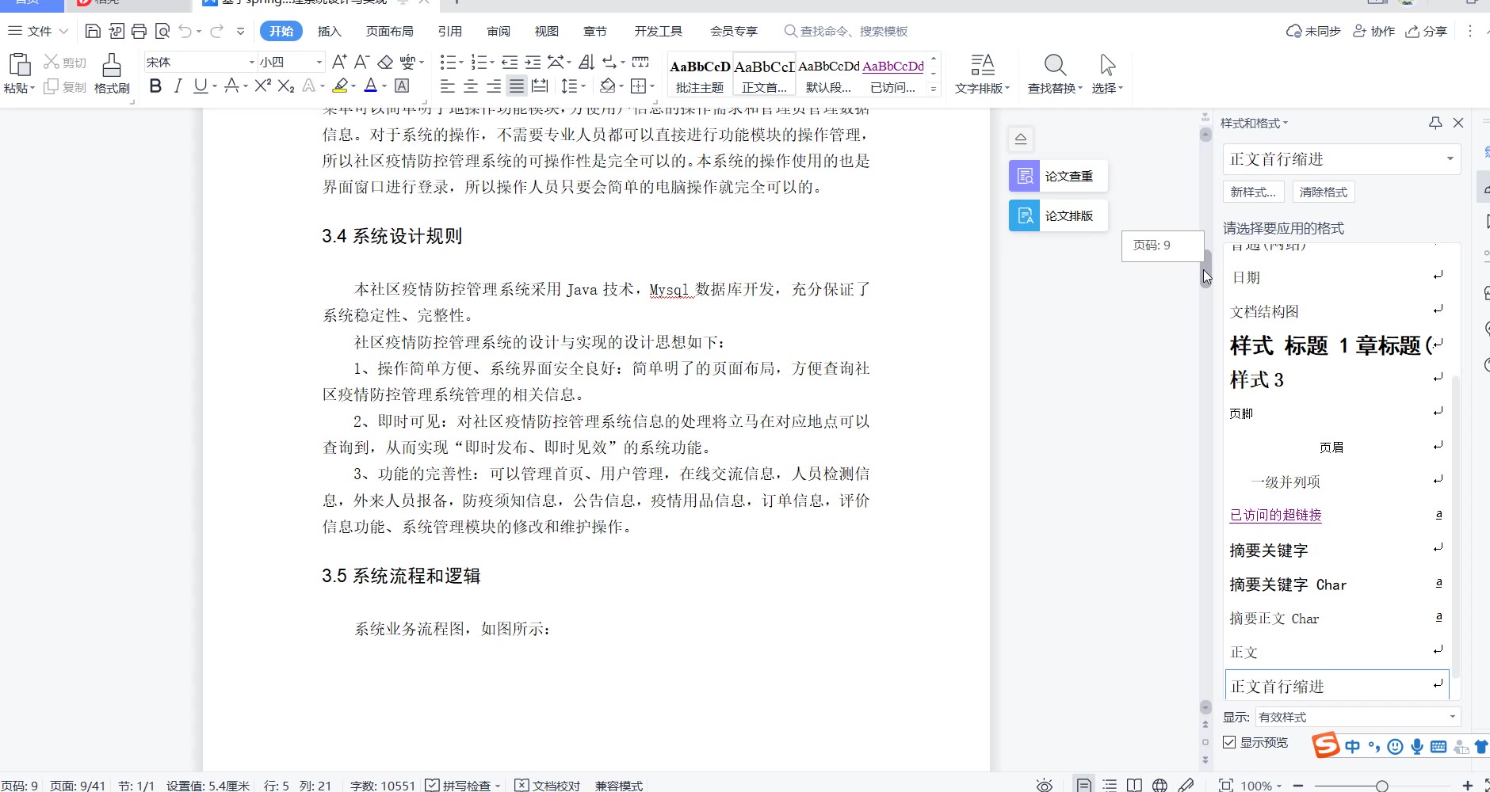Click the Save icon in quick access toolbar
Screen dimensions: 1490x792
[93, 31]
